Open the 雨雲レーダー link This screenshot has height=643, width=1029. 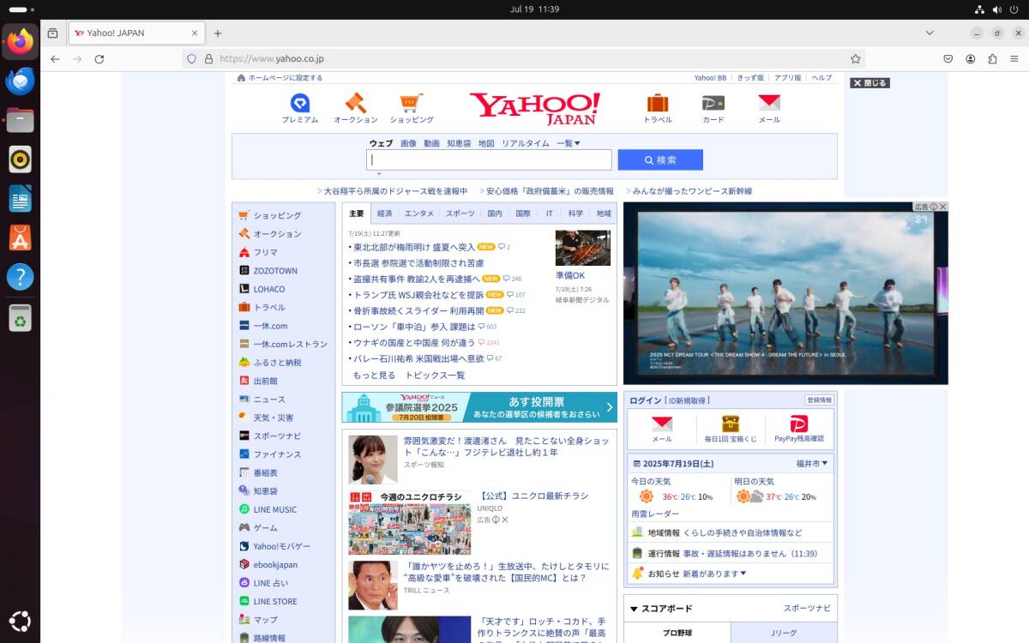[x=655, y=514]
